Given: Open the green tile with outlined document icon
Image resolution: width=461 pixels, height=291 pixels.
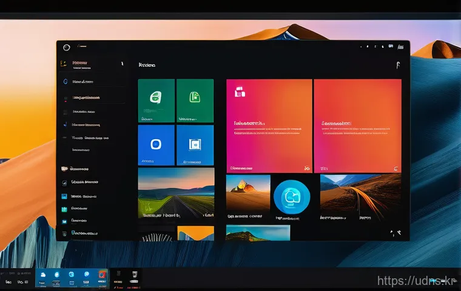Looking at the screenshot, I should [x=195, y=101].
